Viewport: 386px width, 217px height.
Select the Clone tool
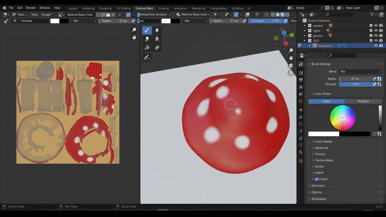[x=157, y=39]
